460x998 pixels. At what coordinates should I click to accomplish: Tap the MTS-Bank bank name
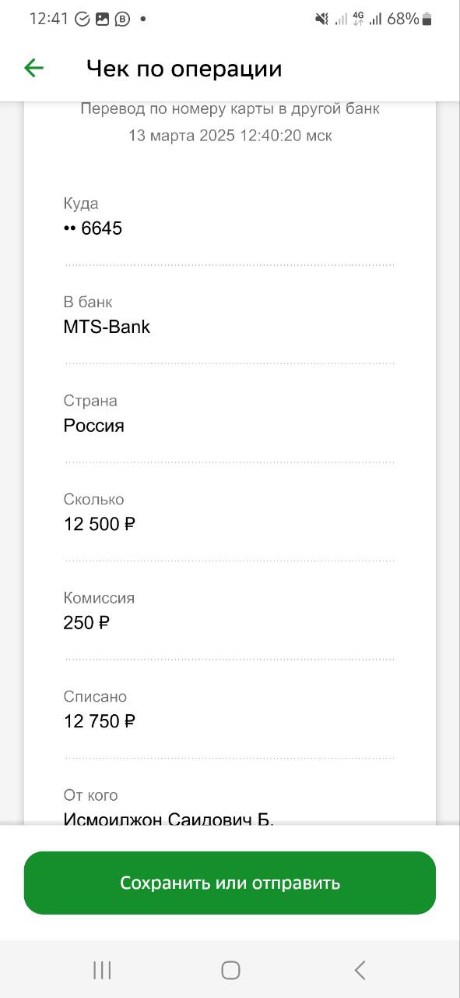107,327
